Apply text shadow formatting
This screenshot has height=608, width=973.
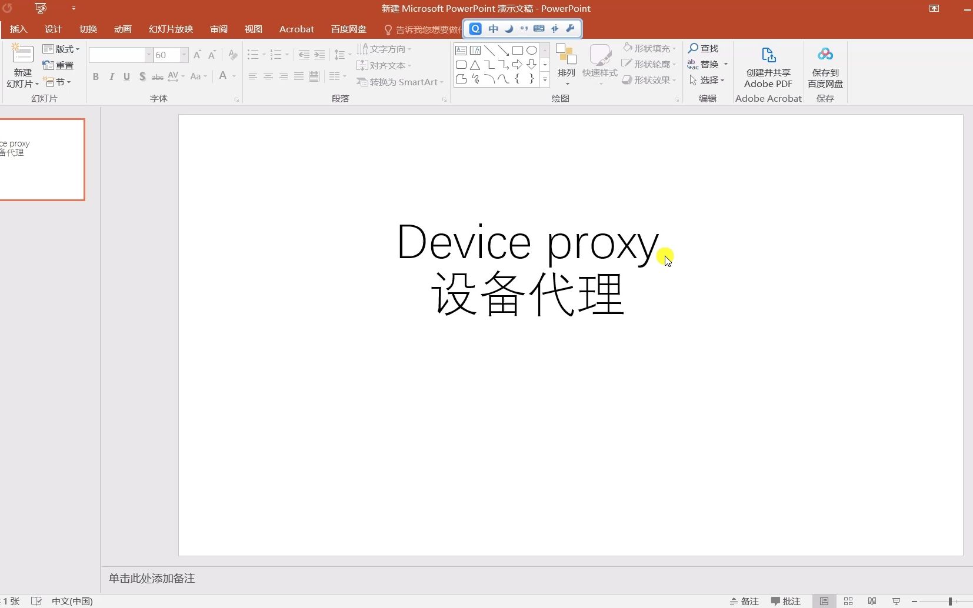pyautogui.click(x=142, y=76)
